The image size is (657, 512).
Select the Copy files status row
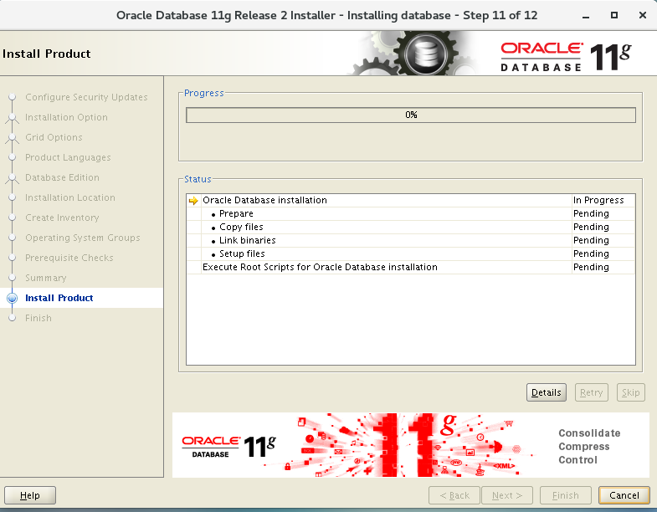point(411,227)
